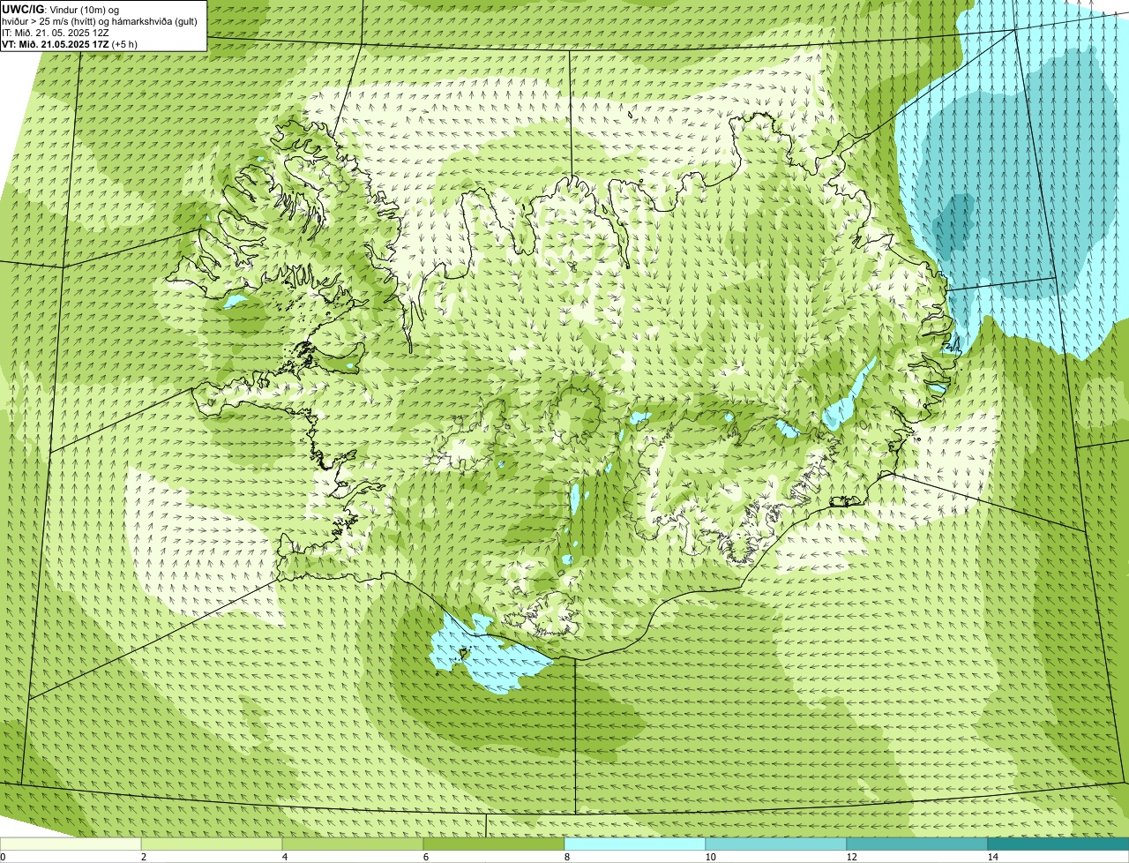
Task: Click the 0–2 m/s palest legend color segment
Action: click(71, 844)
